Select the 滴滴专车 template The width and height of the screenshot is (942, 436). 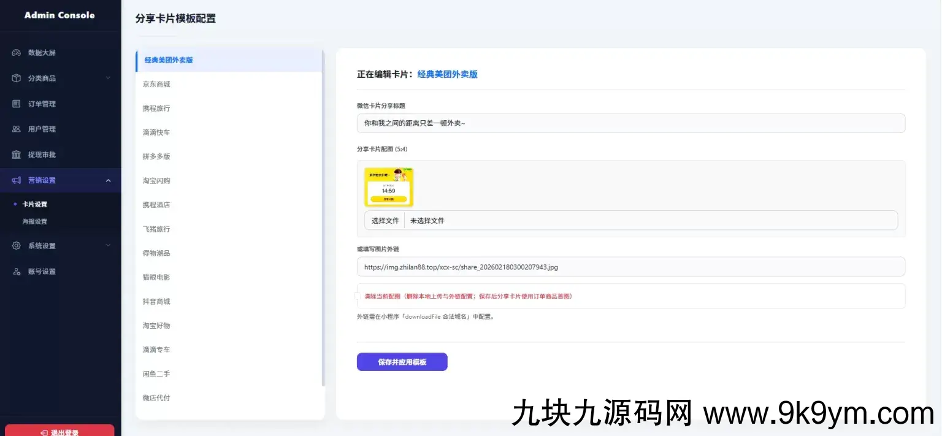pos(229,350)
